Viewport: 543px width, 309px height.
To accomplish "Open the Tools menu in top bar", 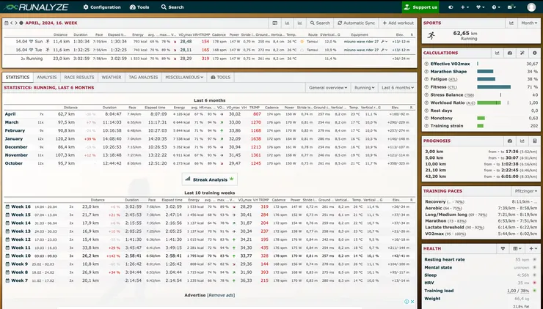I will pos(139,7).
